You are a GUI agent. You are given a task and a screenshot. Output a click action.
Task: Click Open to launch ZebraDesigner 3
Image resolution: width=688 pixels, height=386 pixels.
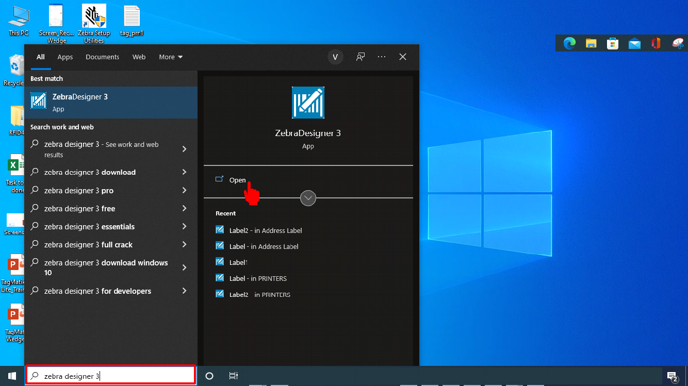click(237, 180)
